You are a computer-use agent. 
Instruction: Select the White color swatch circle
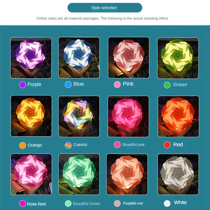click(167, 203)
